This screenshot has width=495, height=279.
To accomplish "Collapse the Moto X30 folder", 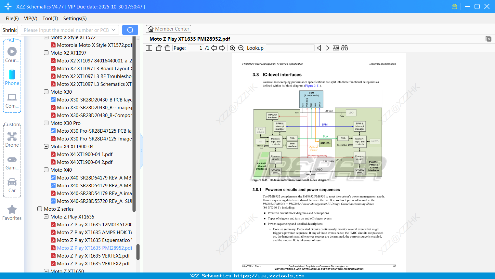I will pos(46,92).
